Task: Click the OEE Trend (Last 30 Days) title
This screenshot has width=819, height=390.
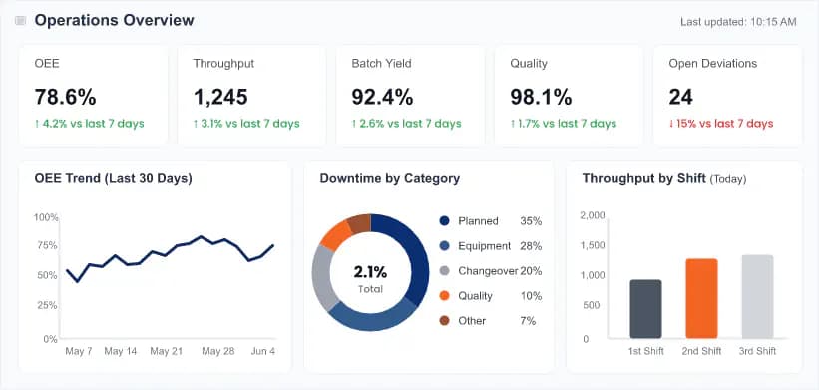Action: [114, 178]
